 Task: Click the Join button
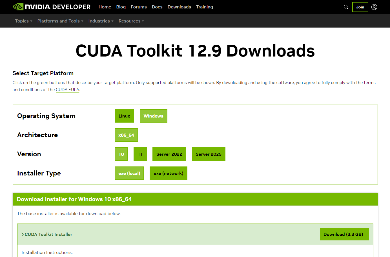pyautogui.click(x=360, y=7)
